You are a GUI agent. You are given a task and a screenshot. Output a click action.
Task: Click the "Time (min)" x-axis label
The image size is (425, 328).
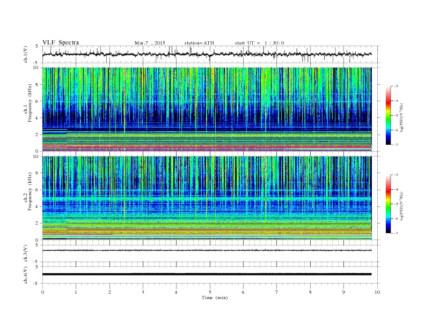[215, 297]
